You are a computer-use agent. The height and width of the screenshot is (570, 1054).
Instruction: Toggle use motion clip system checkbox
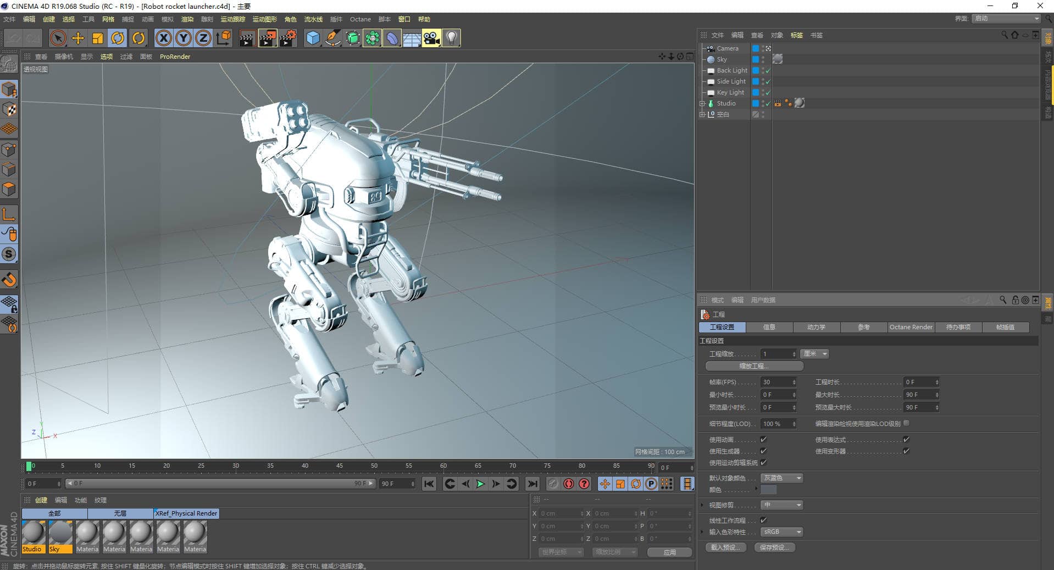pos(763,462)
